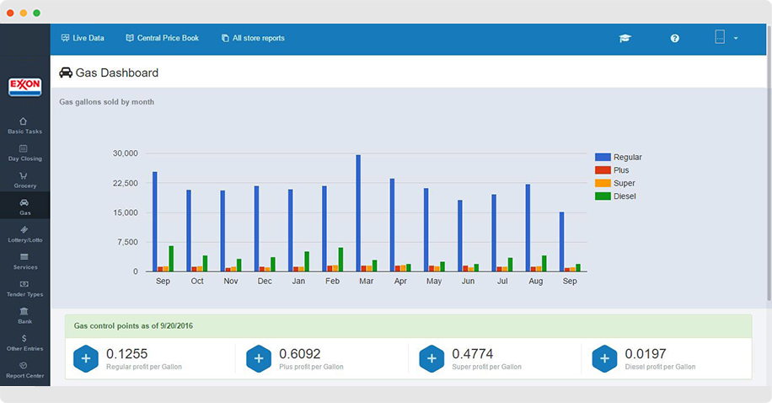Open the Tender Types section
This screenshot has width=772, height=403.
pyautogui.click(x=24, y=288)
